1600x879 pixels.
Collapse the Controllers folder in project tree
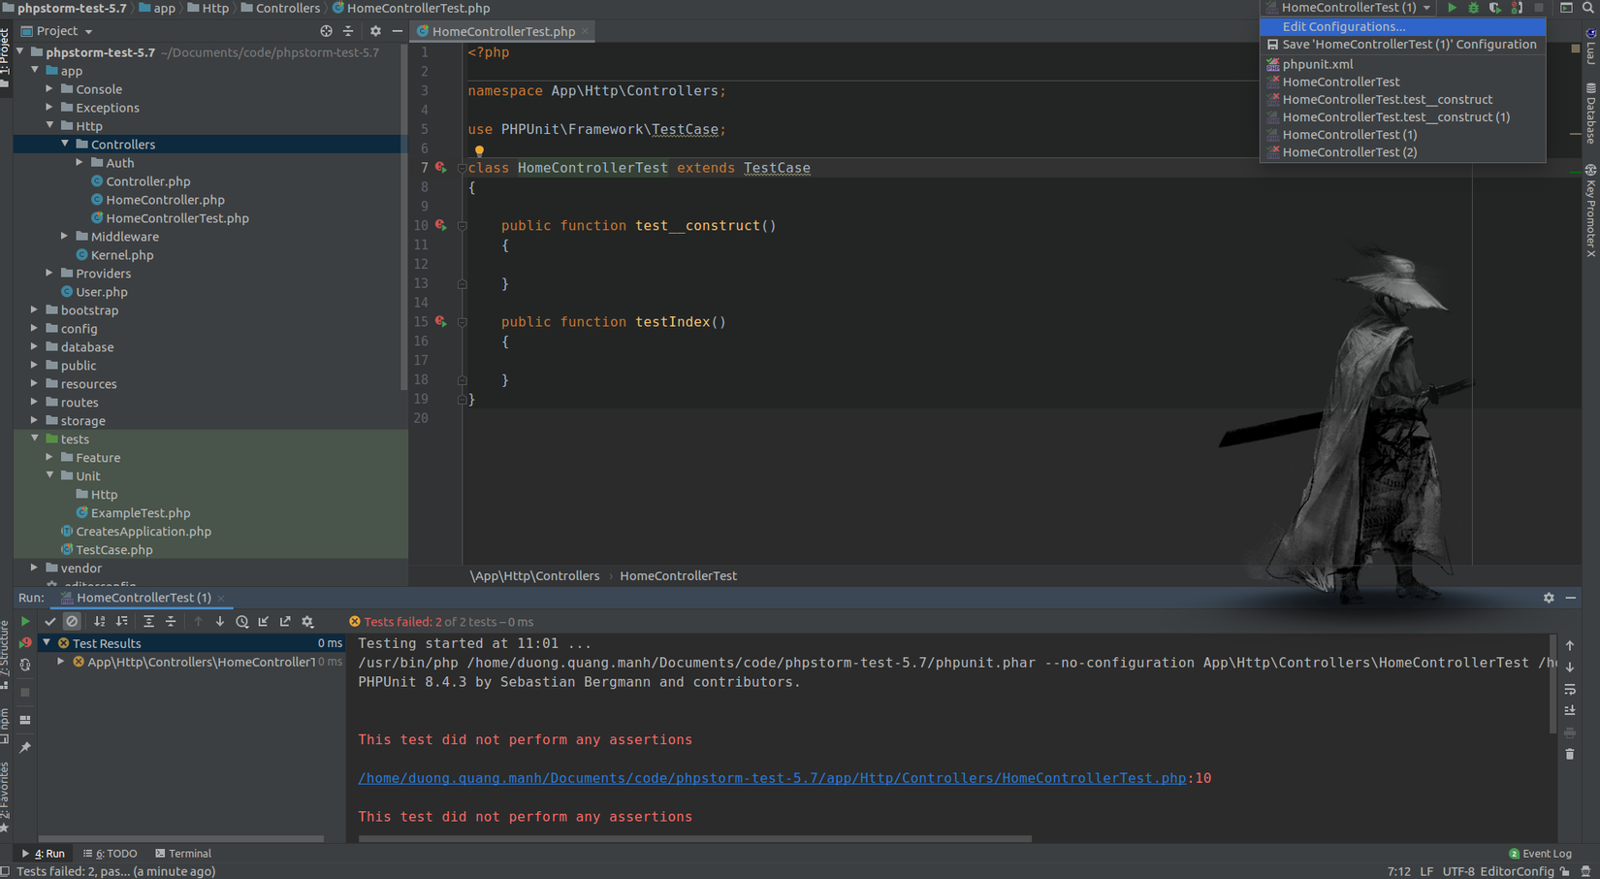pos(65,145)
